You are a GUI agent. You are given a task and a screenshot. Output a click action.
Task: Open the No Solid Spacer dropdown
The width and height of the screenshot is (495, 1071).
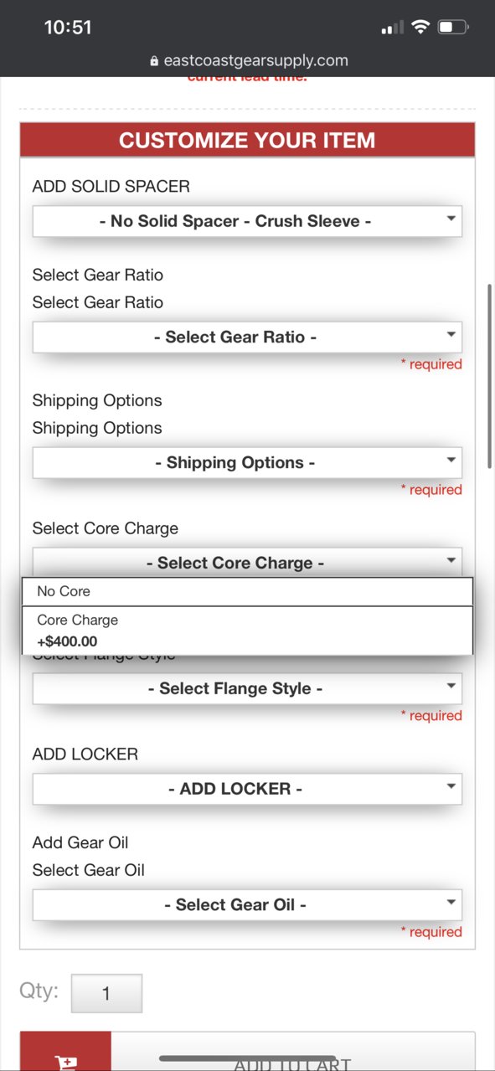(x=247, y=221)
